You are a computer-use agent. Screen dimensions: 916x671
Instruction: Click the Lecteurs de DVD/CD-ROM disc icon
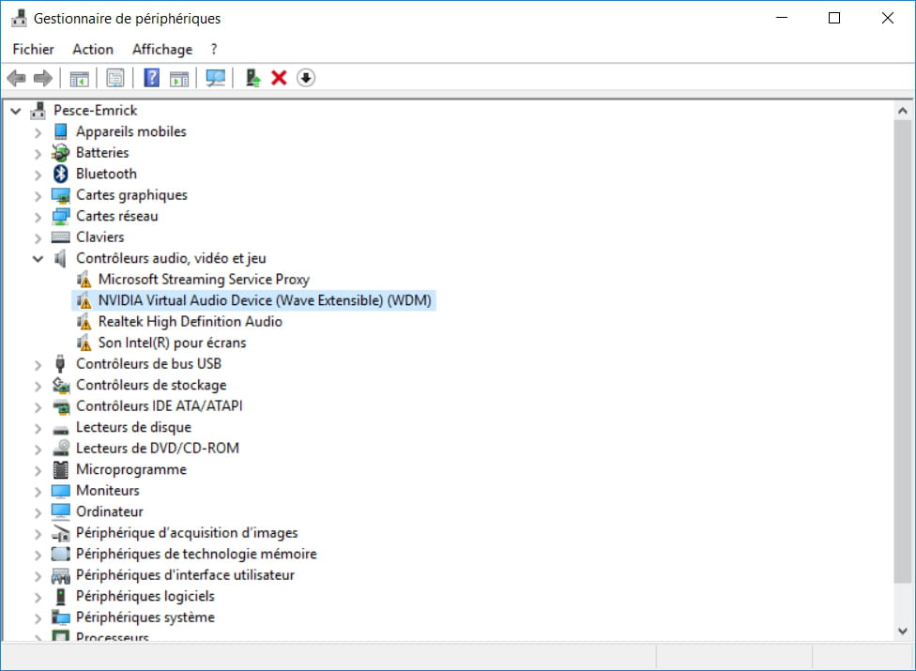(x=61, y=448)
